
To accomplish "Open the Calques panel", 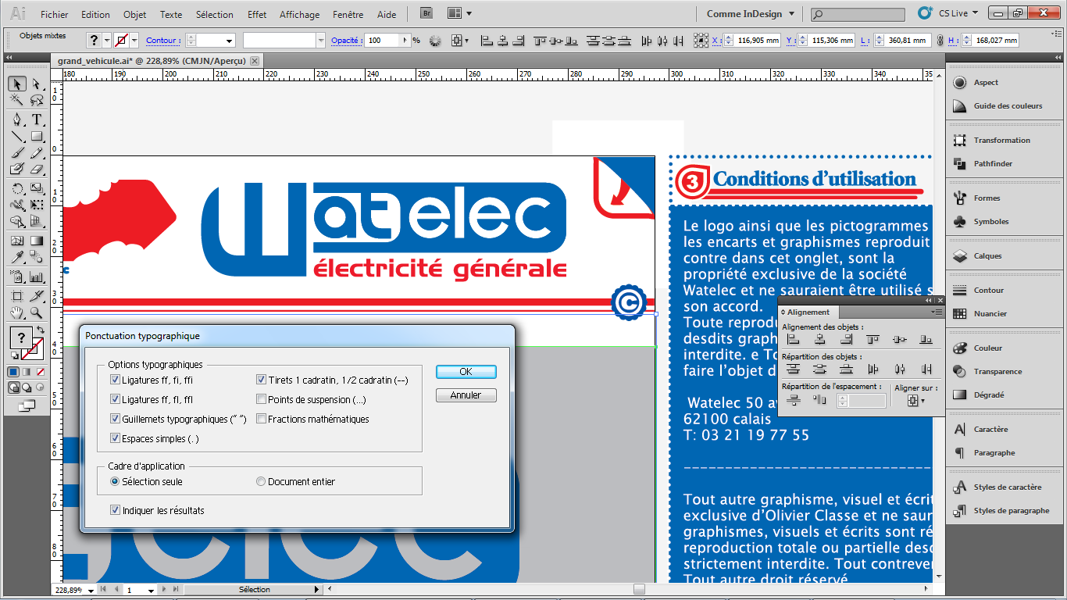I will point(987,256).
